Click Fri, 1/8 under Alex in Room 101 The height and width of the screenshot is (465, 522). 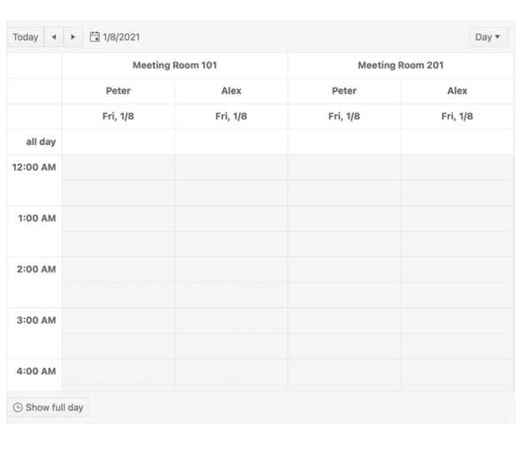click(x=231, y=117)
